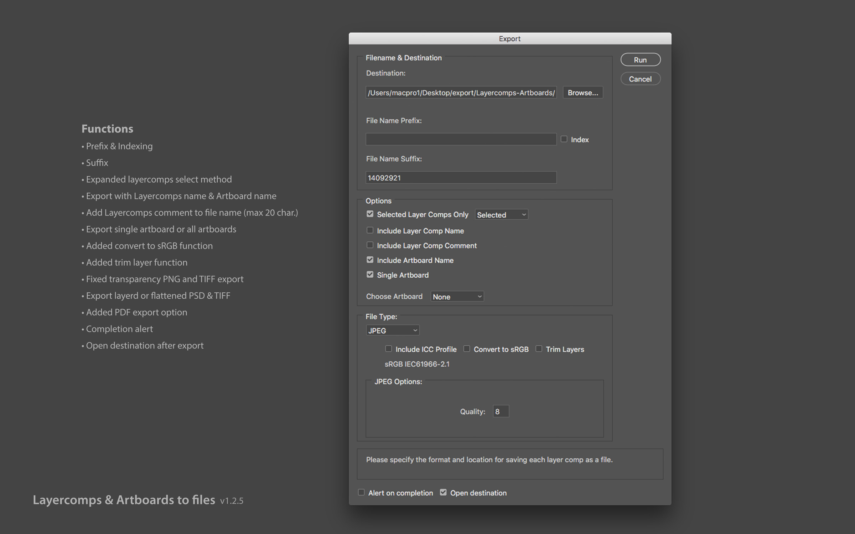The image size is (855, 534).
Task: Click the File Name Prefix field
Action: pos(461,139)
